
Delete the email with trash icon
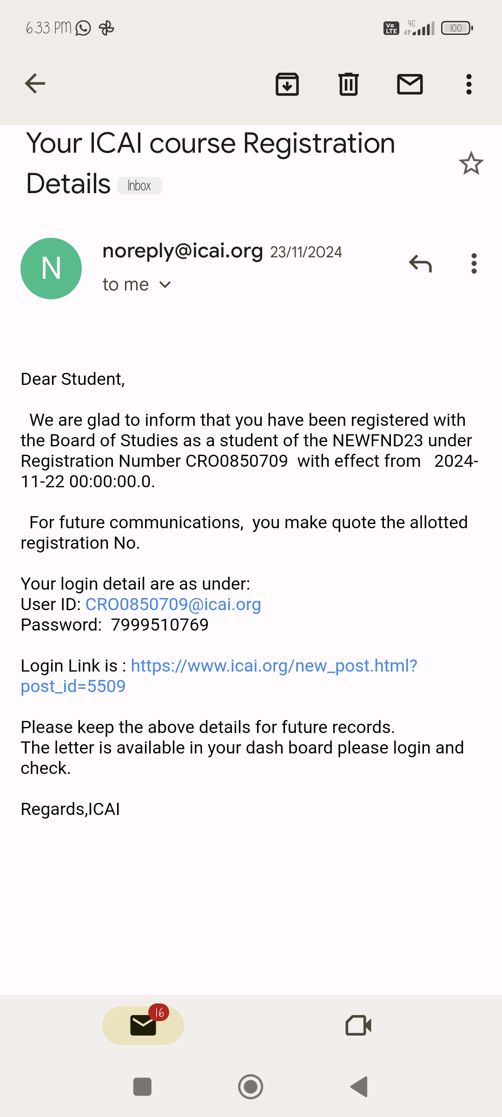(349, 84)
